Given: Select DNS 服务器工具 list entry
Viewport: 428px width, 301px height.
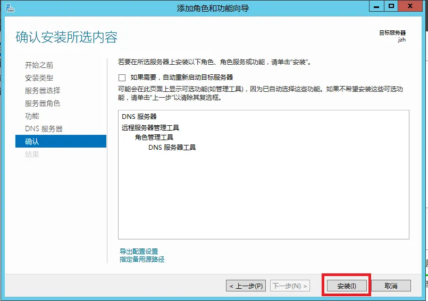Looking at the screenshot, I should [172, 148].
